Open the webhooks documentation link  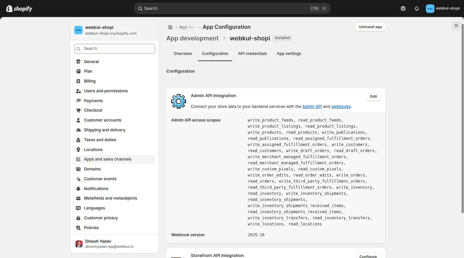pos(341,106)
